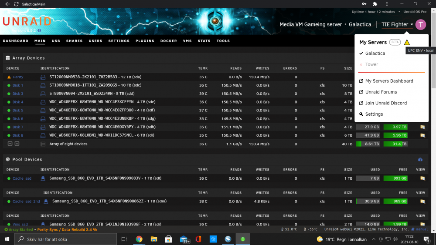Open File Explorer from the taskbar
Screen dimensions: 436x245
click(154, 239)
